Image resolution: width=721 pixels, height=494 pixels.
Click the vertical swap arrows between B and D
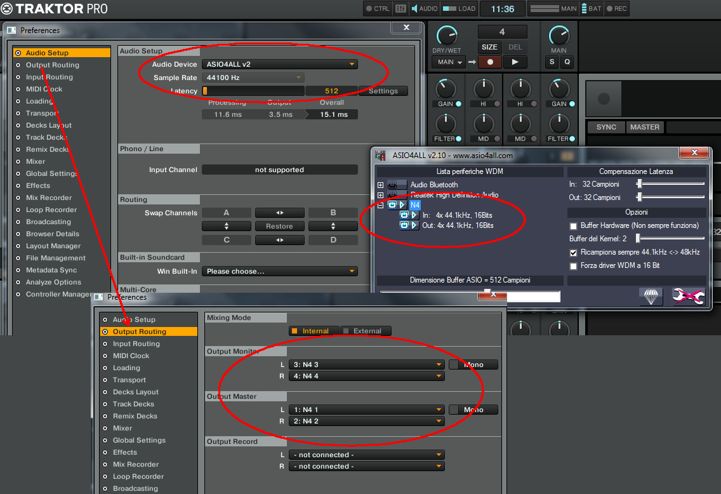pos(333,226)
